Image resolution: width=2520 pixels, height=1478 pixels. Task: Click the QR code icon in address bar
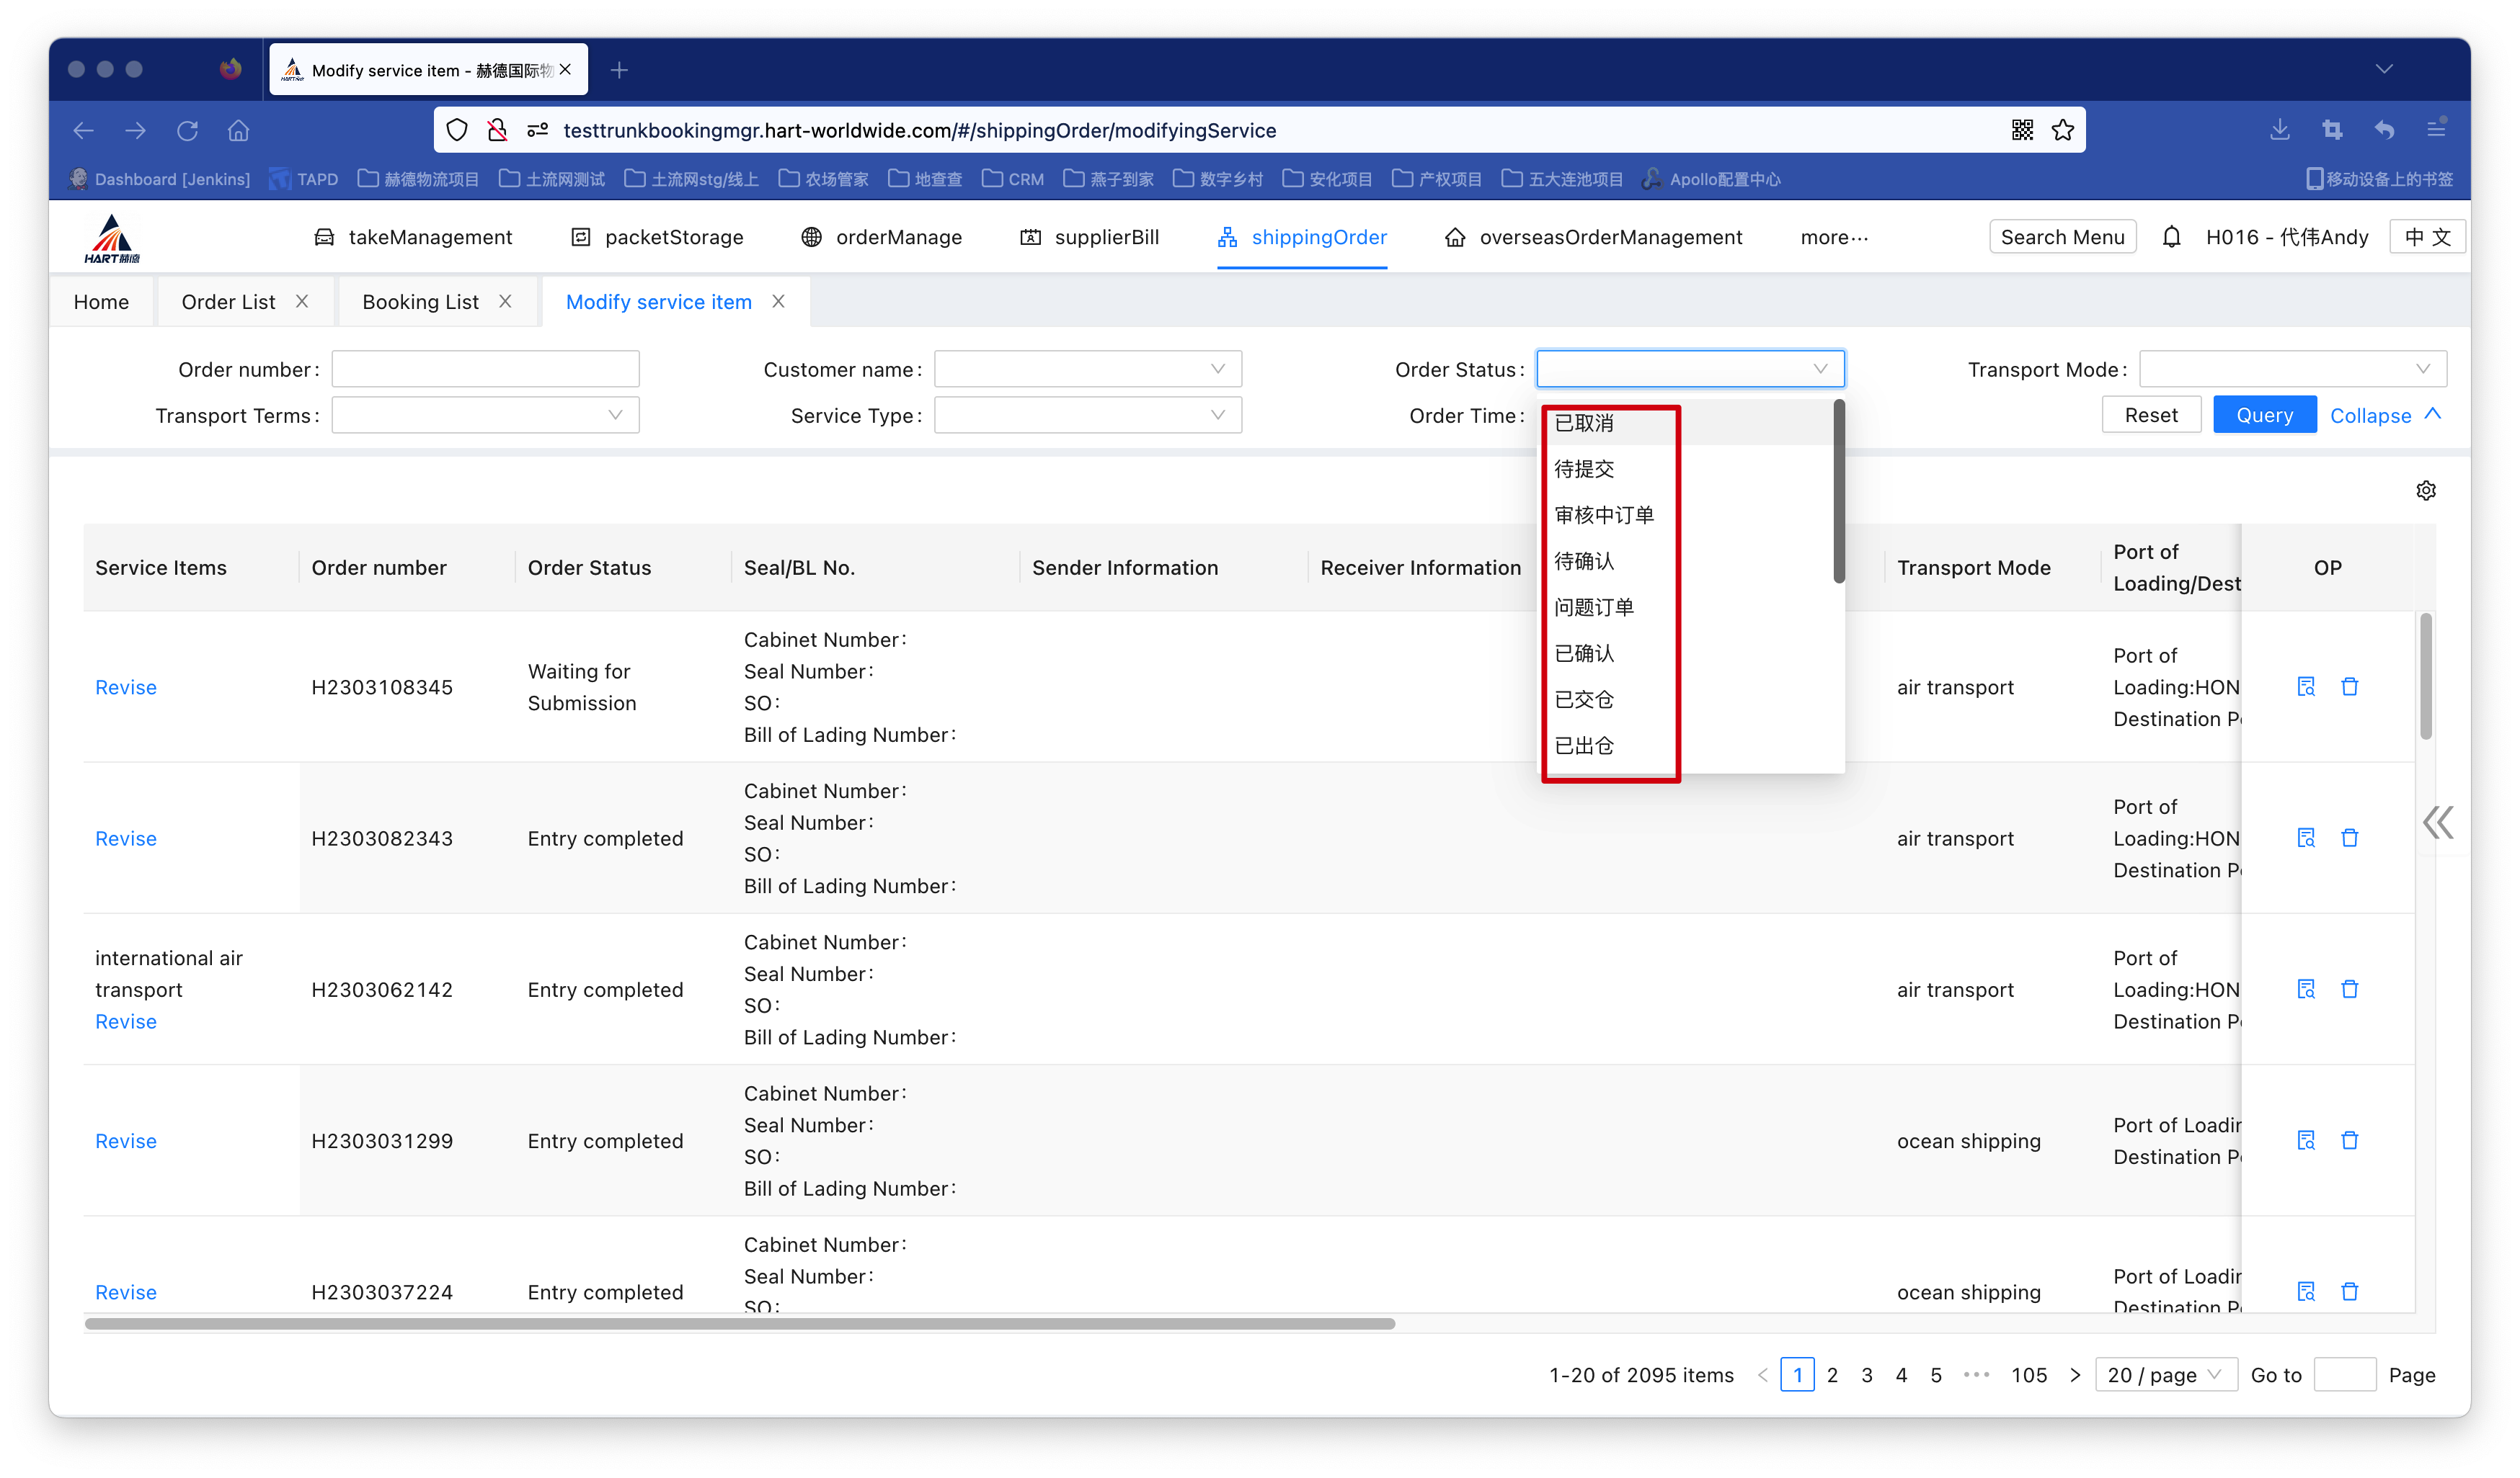pos(2022,130)
